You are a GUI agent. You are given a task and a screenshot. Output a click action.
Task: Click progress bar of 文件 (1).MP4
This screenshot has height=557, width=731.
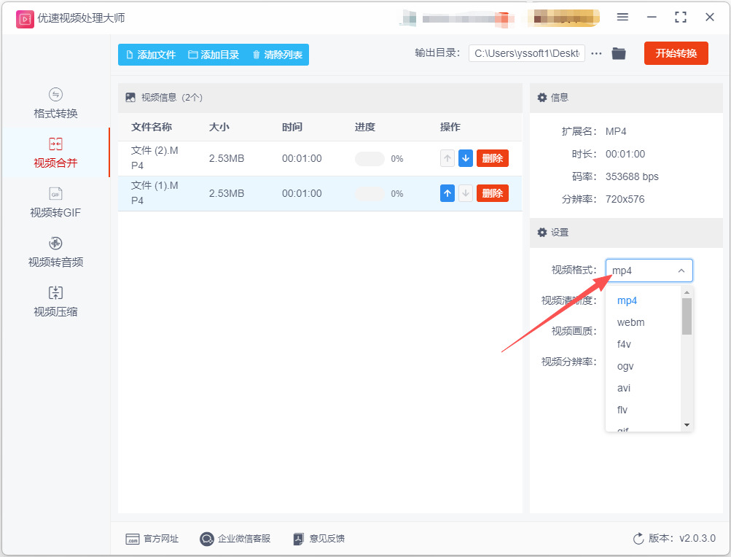[x=370, y=194]
